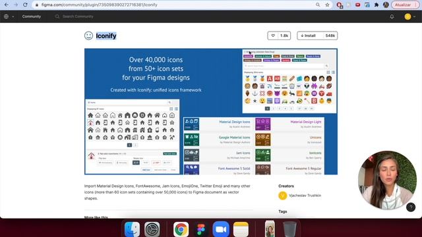Click the Iconify smiley logo icon
This screenshot has height=237, width=422.
(x=88, y=36)
